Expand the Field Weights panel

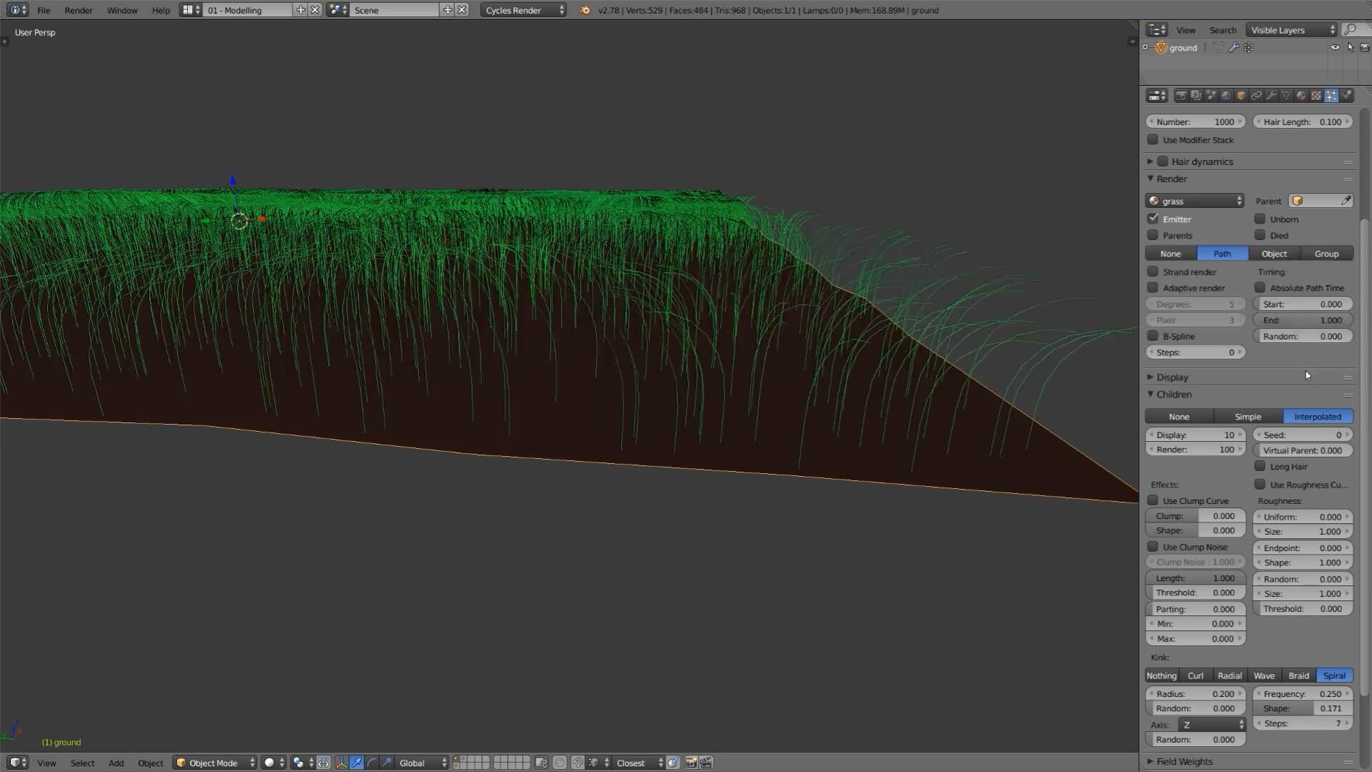click(1184, 761)
